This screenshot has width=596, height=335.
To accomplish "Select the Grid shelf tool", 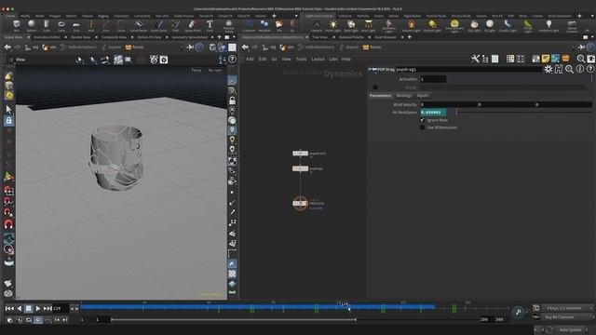I will pyautogui.click(x=76, y=25).
